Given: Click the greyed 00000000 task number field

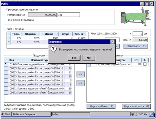Looking at the screenshot, I should (x=42, y=15).
